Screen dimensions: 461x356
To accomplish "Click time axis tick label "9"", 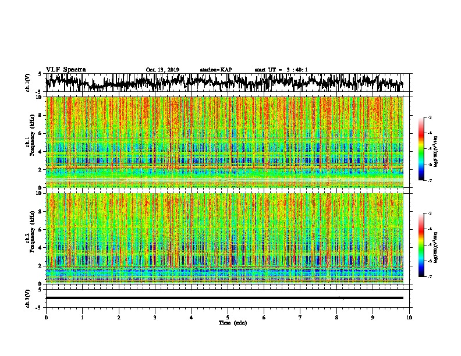I will [373, 318].
